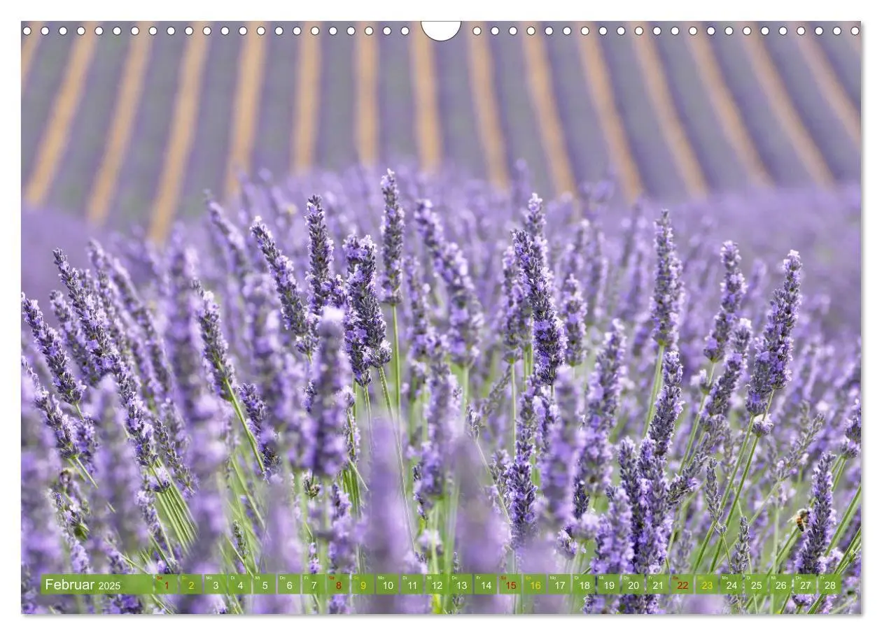The image size is (882, 635).
Task: Pick the Sunday date 23
Action: point(706,585)
